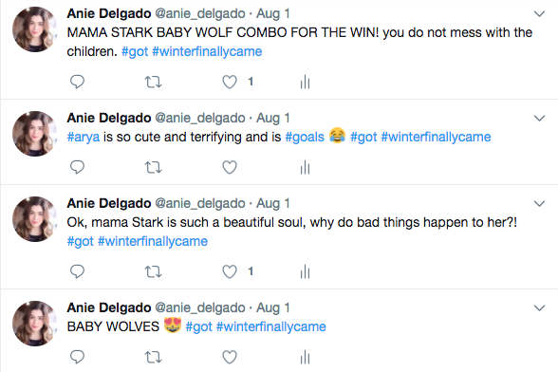
Task: Like the MAMA STARK BABY WOLF tweet
Action: pyautogui.click(x=230, y=82)
